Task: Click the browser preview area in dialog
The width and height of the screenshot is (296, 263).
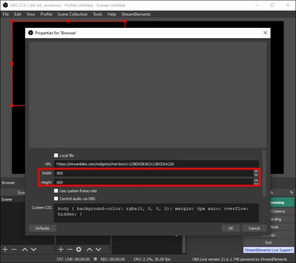Action: pyautogui.click(x=148, y=95)
